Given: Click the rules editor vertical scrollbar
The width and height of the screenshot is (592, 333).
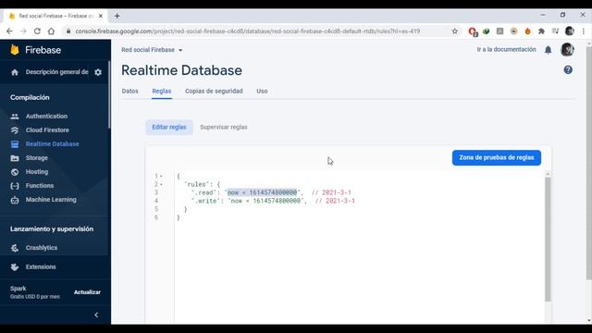Looking at the screenshot, I should pos(548,239).
